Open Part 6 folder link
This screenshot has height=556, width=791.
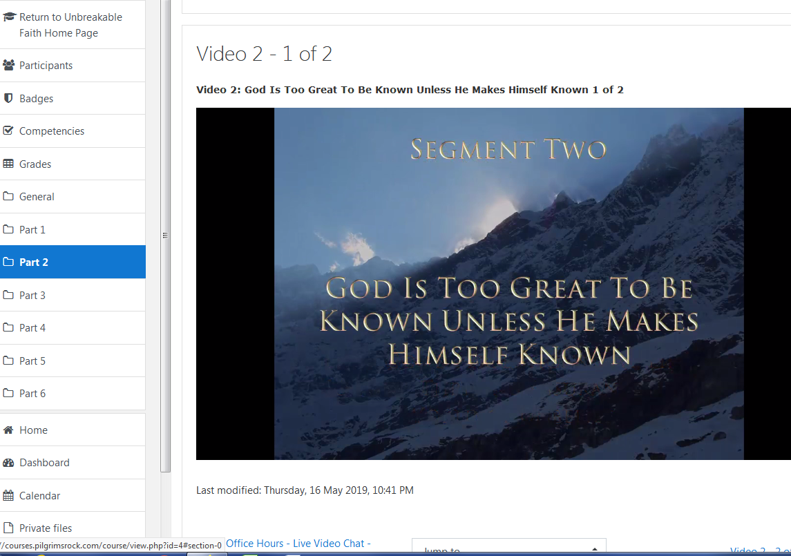[32, 394]
